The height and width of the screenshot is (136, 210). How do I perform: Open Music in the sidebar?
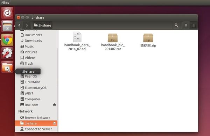[36, 46]
